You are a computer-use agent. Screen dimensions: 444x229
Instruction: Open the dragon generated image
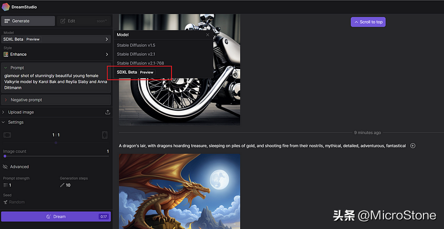click(179, 191)
